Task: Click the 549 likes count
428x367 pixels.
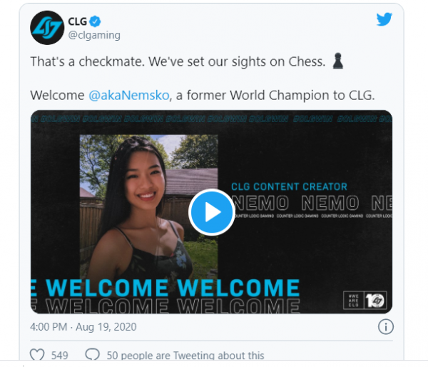Action: click(59, 356)
